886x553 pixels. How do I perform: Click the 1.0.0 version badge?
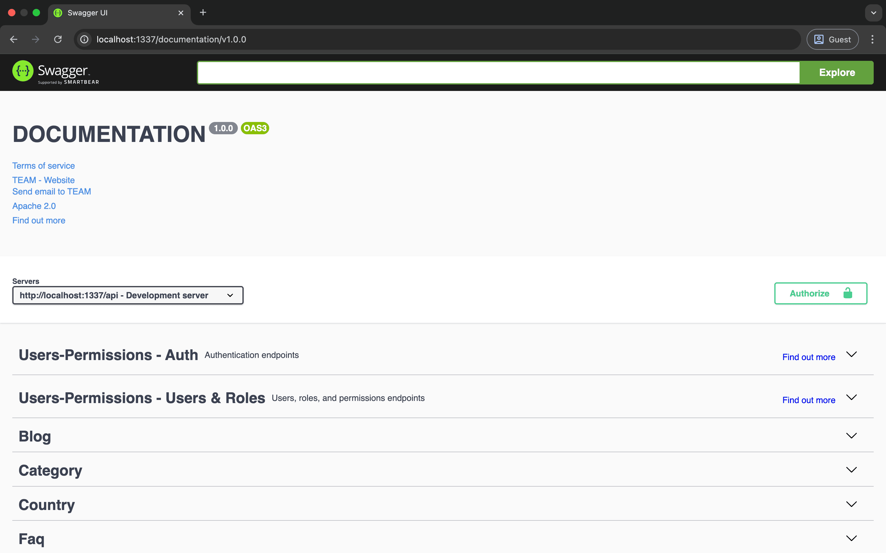pos(223,128)
